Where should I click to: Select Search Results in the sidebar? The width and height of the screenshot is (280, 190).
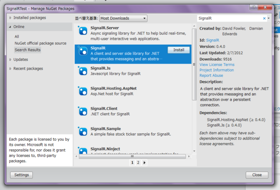tap(28, 50)
